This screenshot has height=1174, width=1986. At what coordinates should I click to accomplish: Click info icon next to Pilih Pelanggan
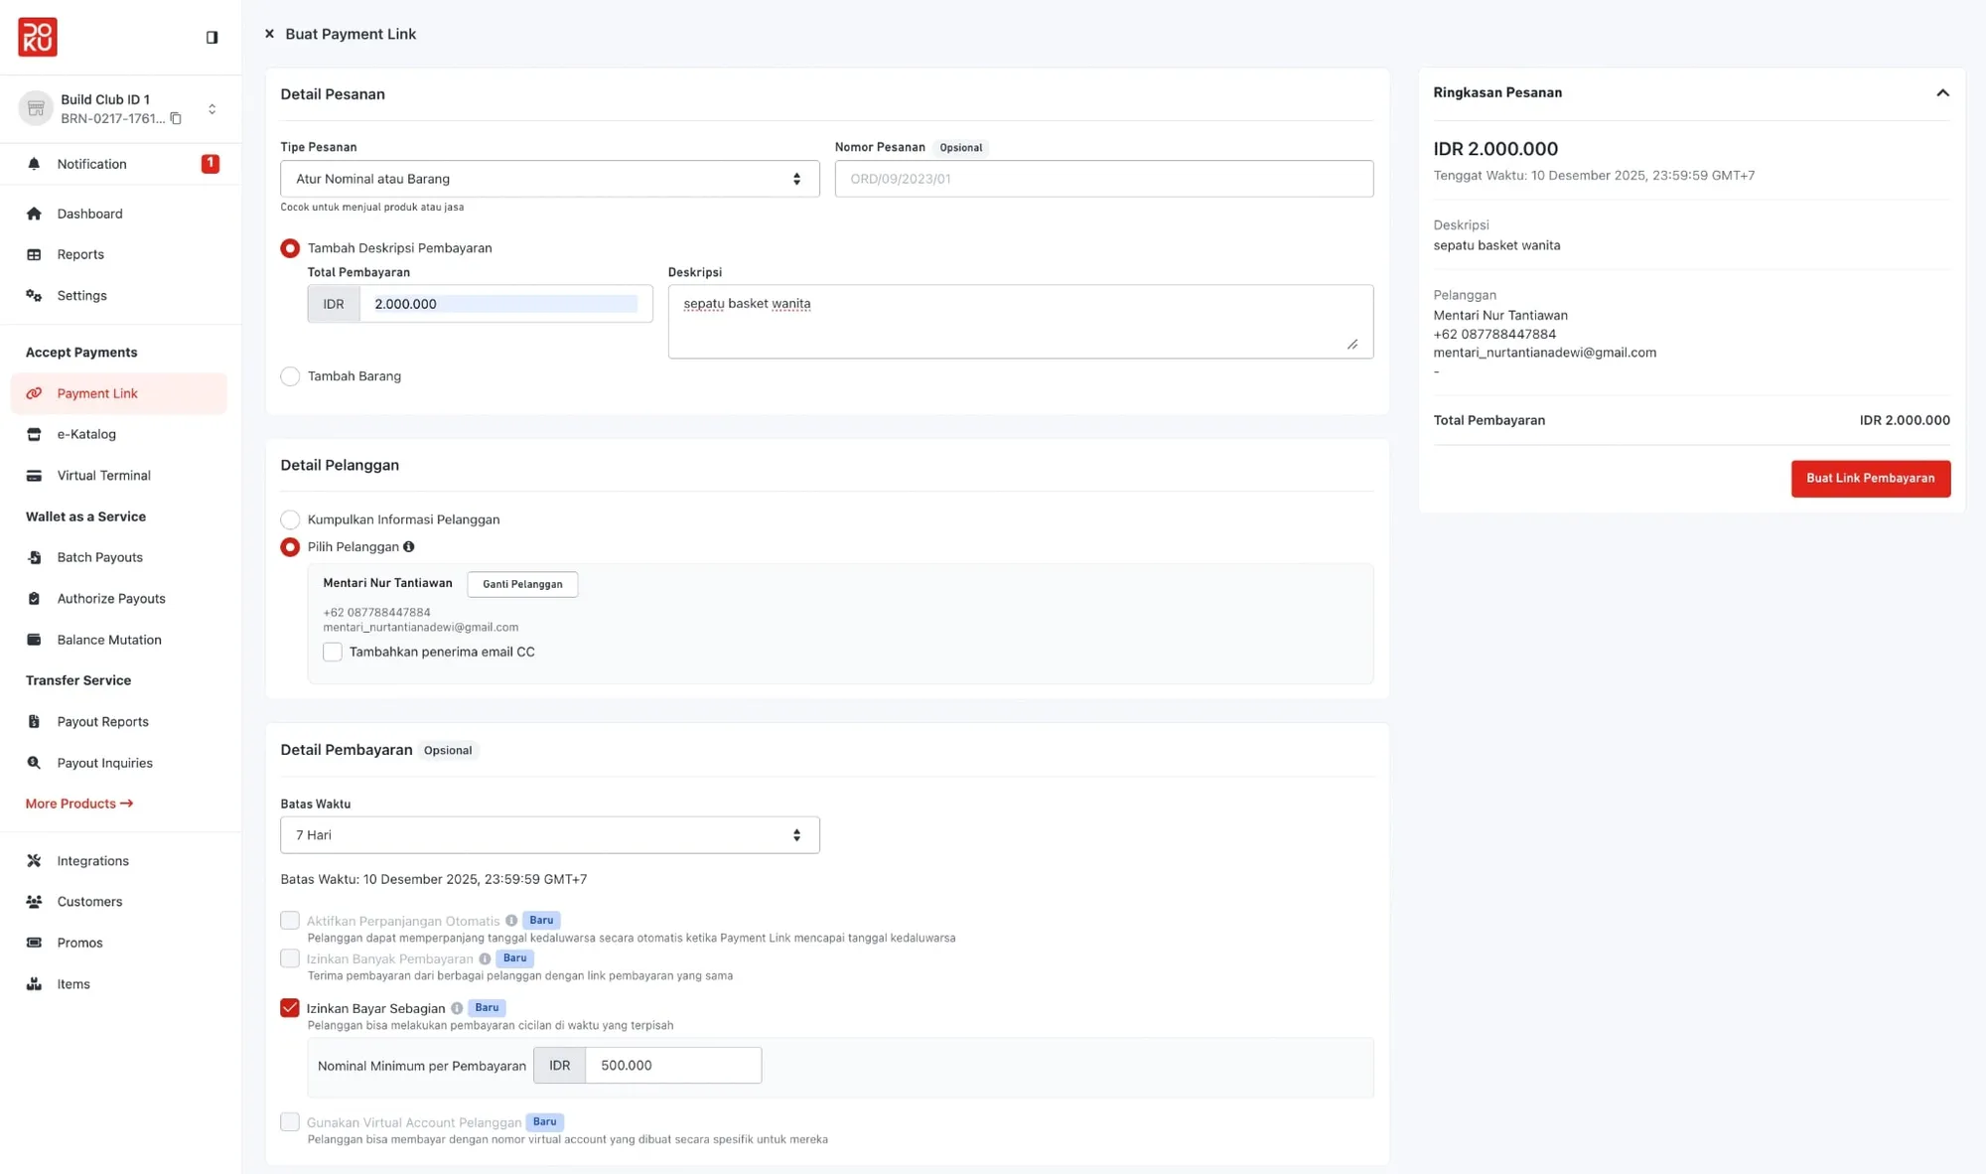408,546
